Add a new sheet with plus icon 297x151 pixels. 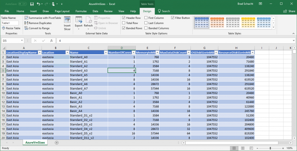tap(57, 143)
